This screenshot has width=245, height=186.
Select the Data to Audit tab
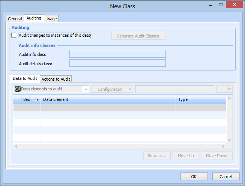pyautogui.click(x=25, y=79)
